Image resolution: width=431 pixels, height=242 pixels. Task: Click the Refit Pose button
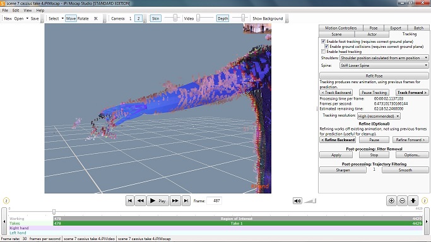click(374, 76)
